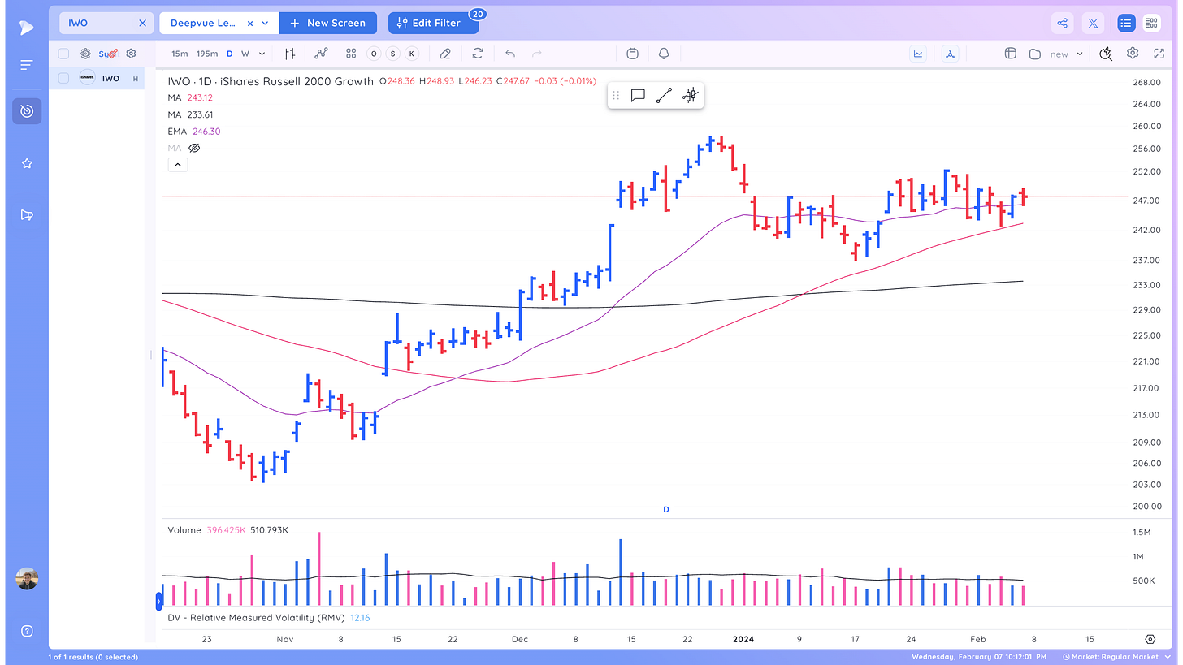Image resolution: width=1183 pixels, height=665 pixels.
Task: Click the Deepvue logo icon in sidebar
Action: [x=27, y=27]
